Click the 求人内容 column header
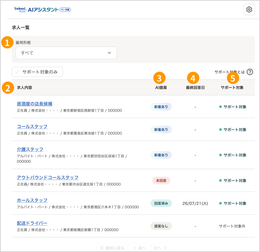This screenshot has height=252, width=260. [x=25, y=88]
